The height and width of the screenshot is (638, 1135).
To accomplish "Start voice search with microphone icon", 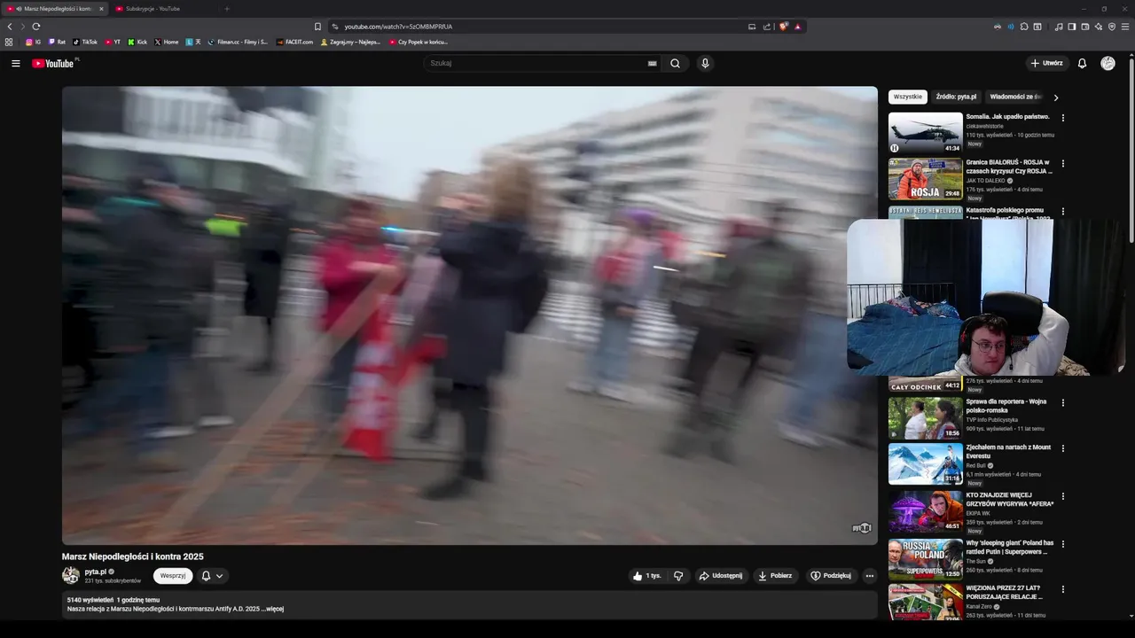I will [x=705, y=63].
